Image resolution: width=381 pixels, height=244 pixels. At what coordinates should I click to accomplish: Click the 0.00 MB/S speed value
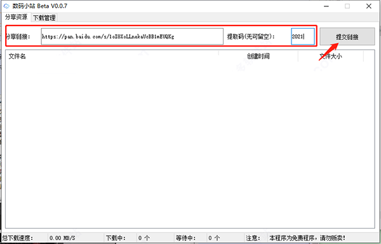pyautogui.click(x=62, y=238)
